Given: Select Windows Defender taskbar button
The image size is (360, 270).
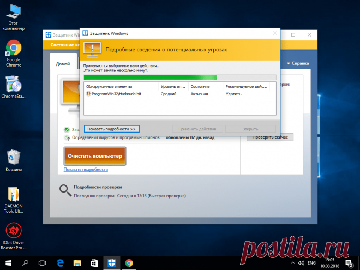Looking at the screenshot, I should [x=112, y=263].
